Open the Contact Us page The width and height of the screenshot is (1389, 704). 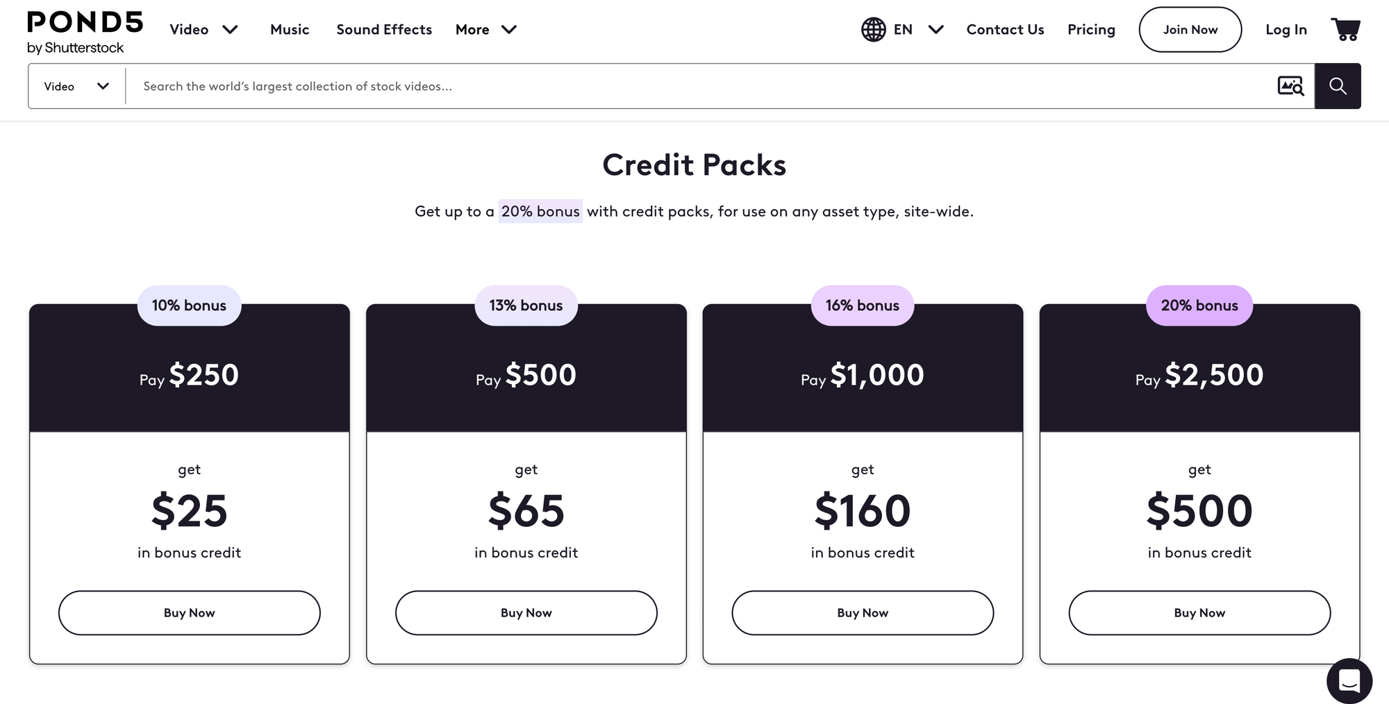pyautogui.click(x=1005, y=29)
